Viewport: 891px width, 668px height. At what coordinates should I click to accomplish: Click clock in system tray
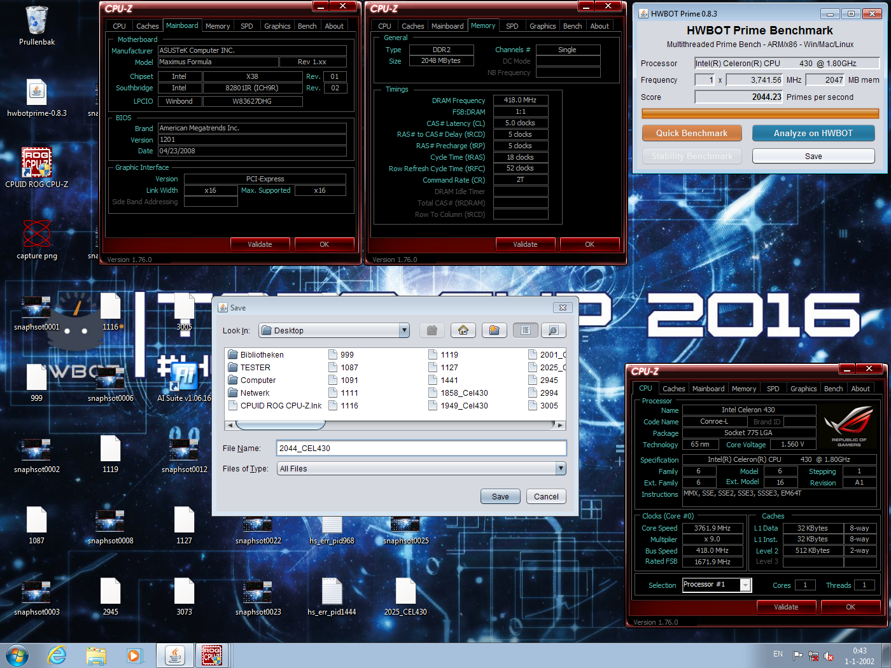pyautogui.click(x=859, y=656)
